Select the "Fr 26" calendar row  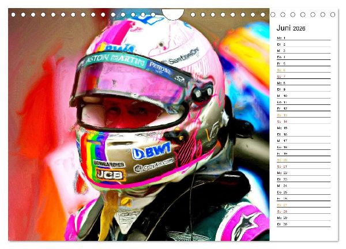click(304, 198)
